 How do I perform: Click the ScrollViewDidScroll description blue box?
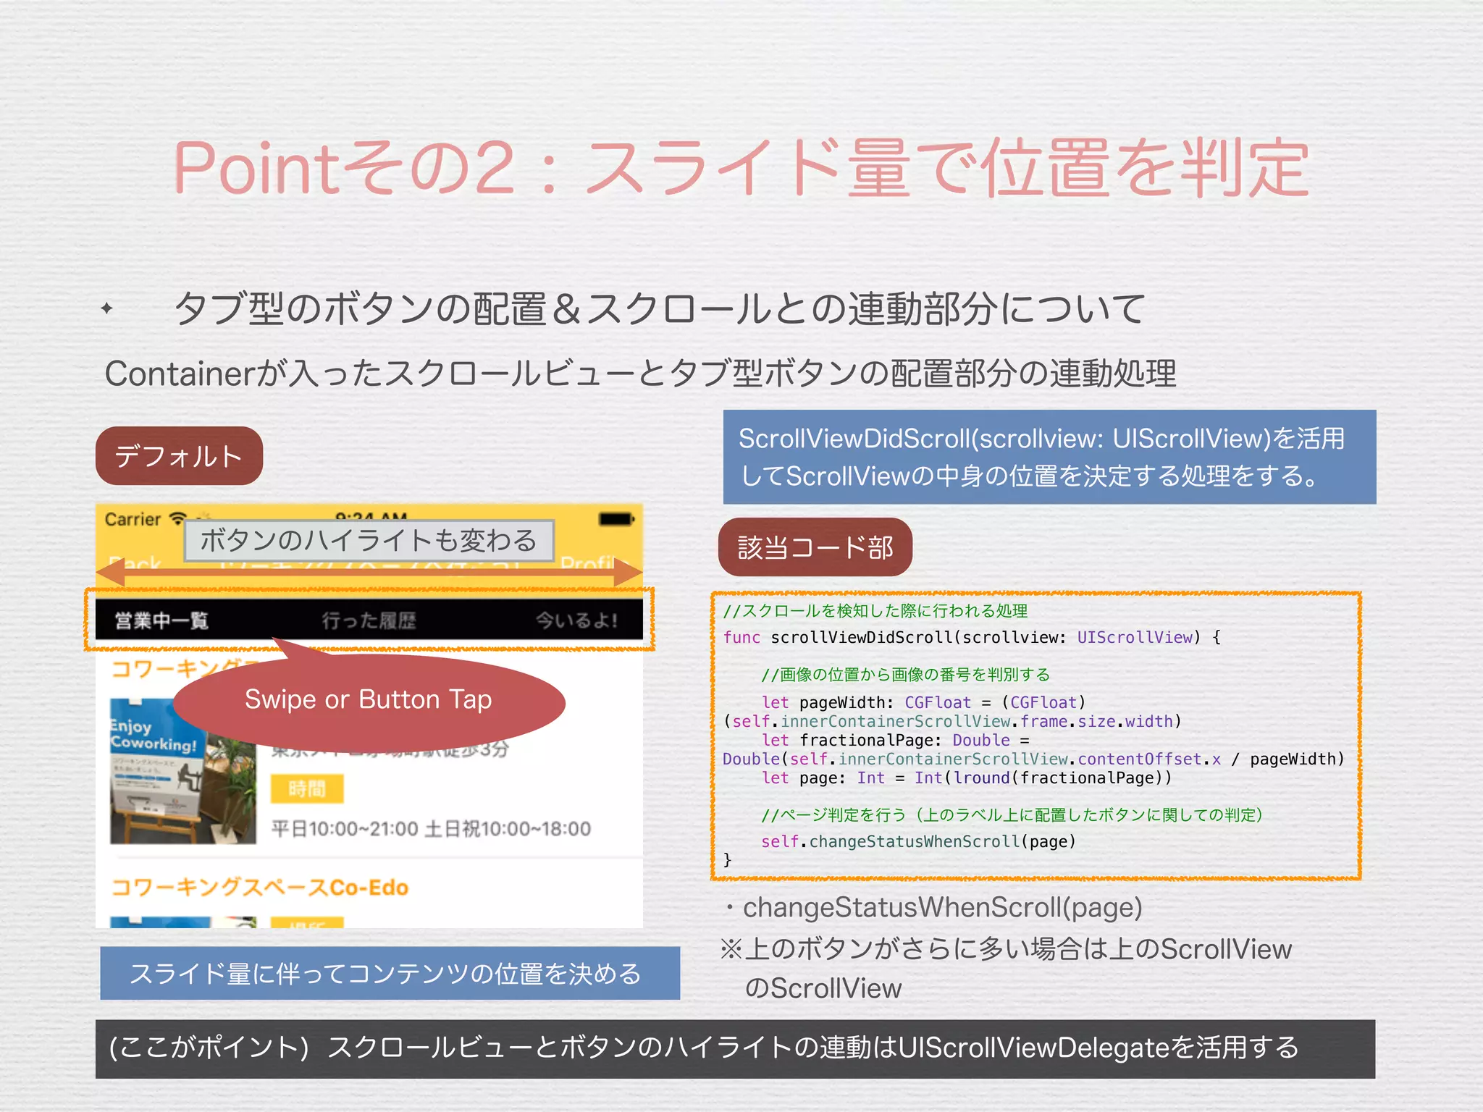[1049, 457]
